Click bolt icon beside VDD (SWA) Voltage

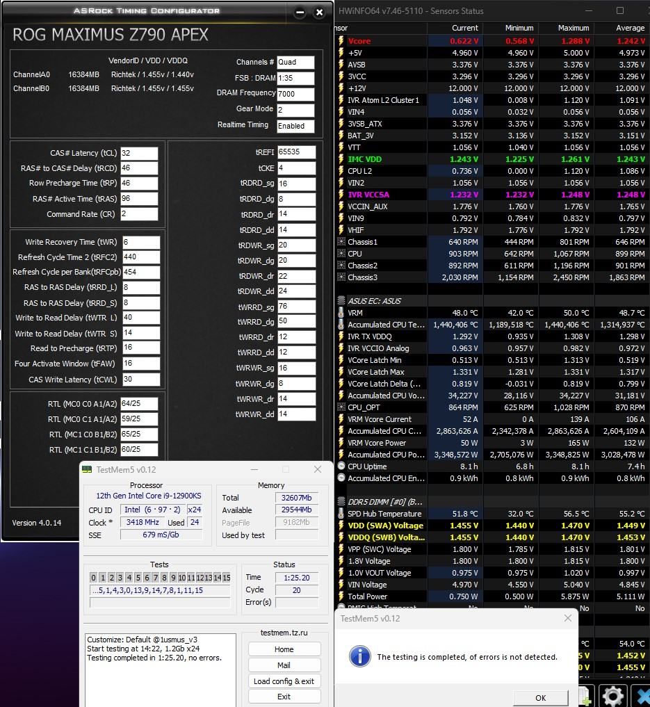coord(341,526)
